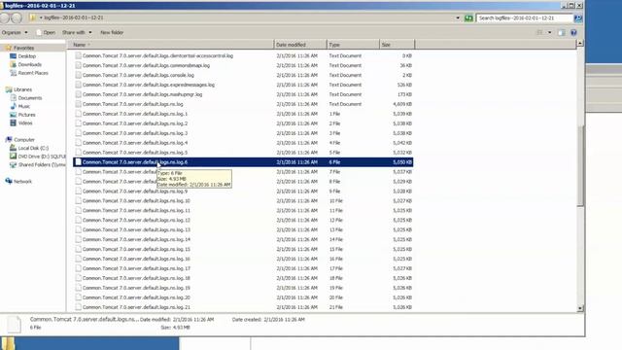Click the breadcrumb arrow before logfiles folder name
The height and width of the screenshot is (350, 622).
[x=41, y=17]
